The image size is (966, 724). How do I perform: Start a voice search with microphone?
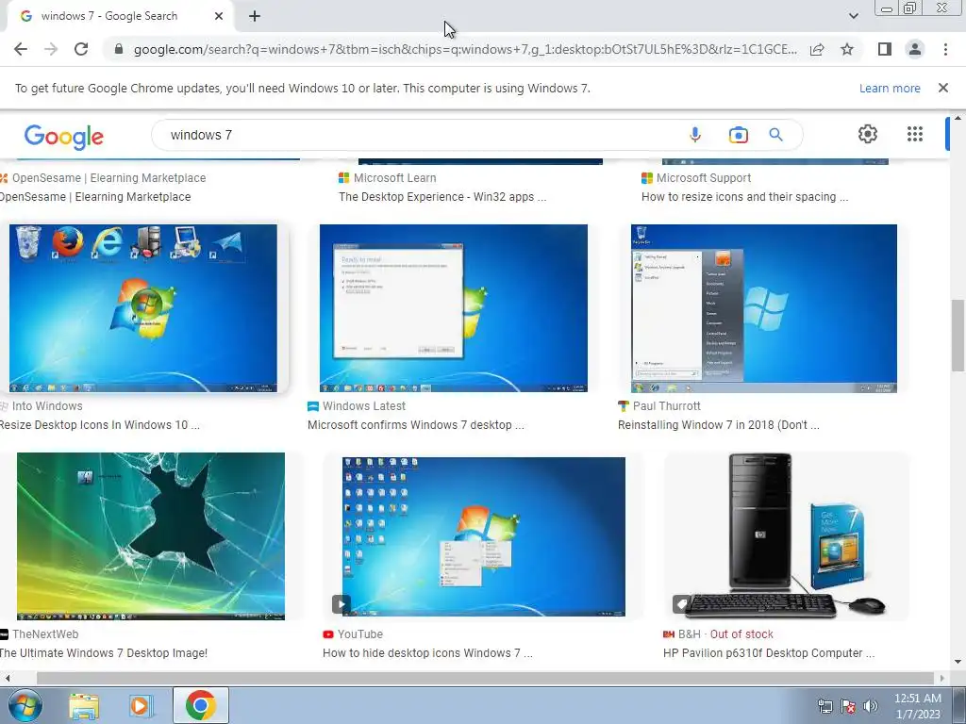tap(695, 135)
